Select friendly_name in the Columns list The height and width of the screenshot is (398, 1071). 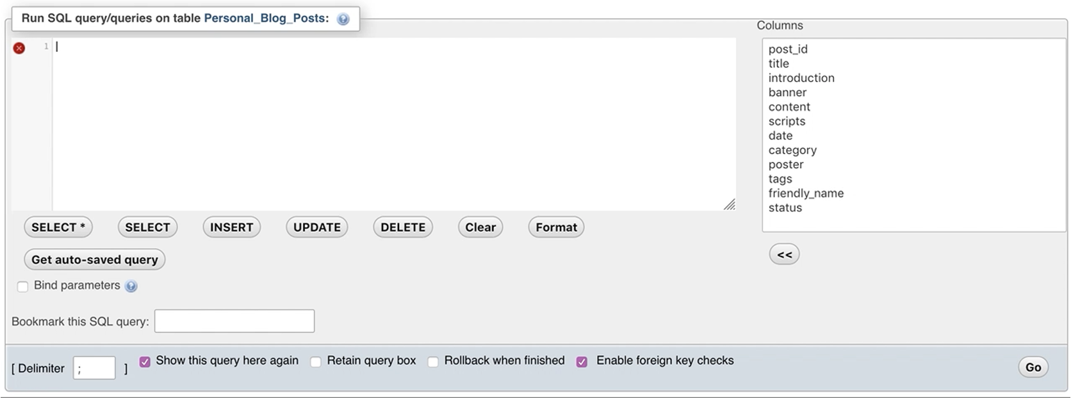(x=806, y=193)
